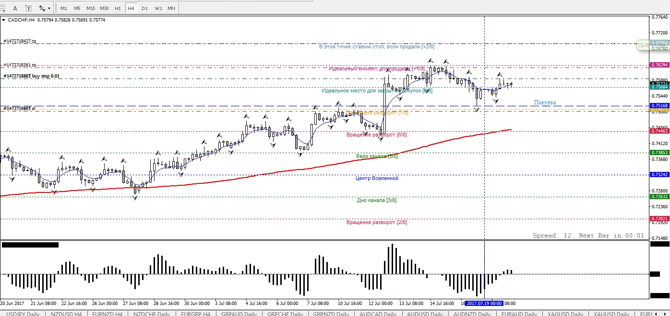Select the 8/8 close-buys level label
The width and height of the screenshot is (670, 316).
[377, 90]
